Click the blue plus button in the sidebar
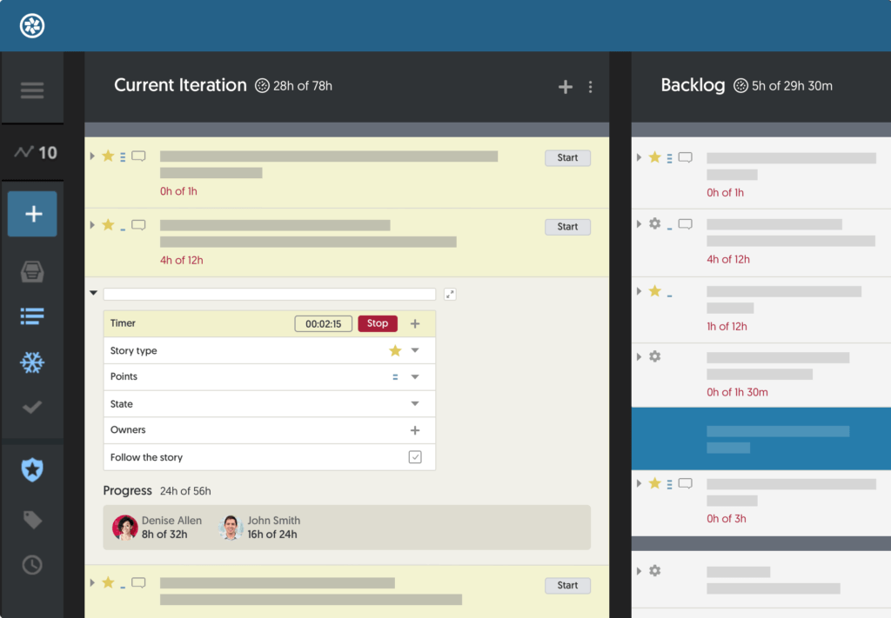 tap(32, 214)
